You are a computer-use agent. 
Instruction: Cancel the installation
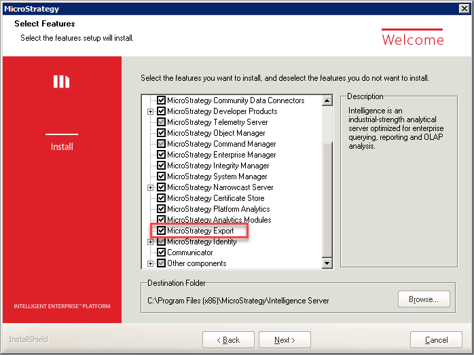tap(436, 340)
